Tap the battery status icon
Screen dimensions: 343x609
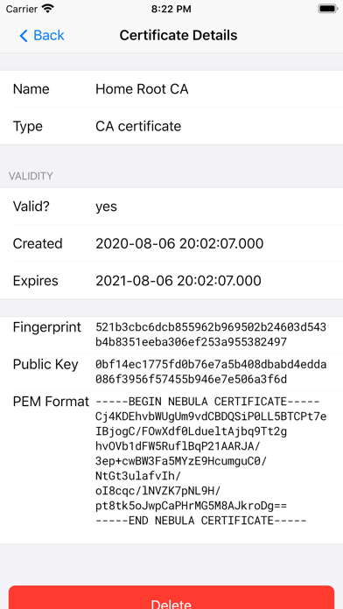(x=327, y=9)
